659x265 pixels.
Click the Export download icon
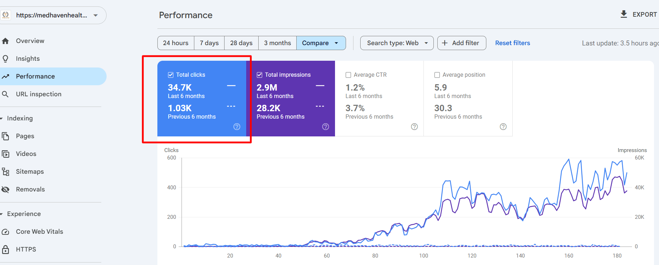(x=623, y=14)
